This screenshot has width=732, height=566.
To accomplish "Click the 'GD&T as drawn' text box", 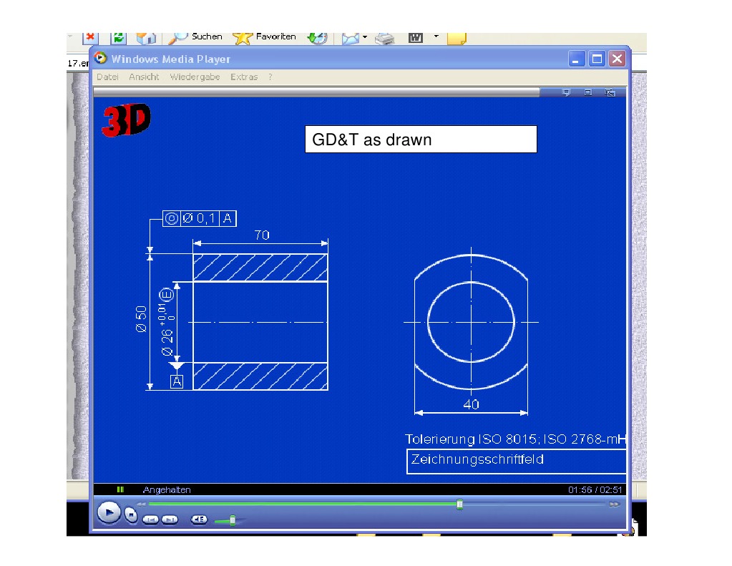I will click(421, 139).
